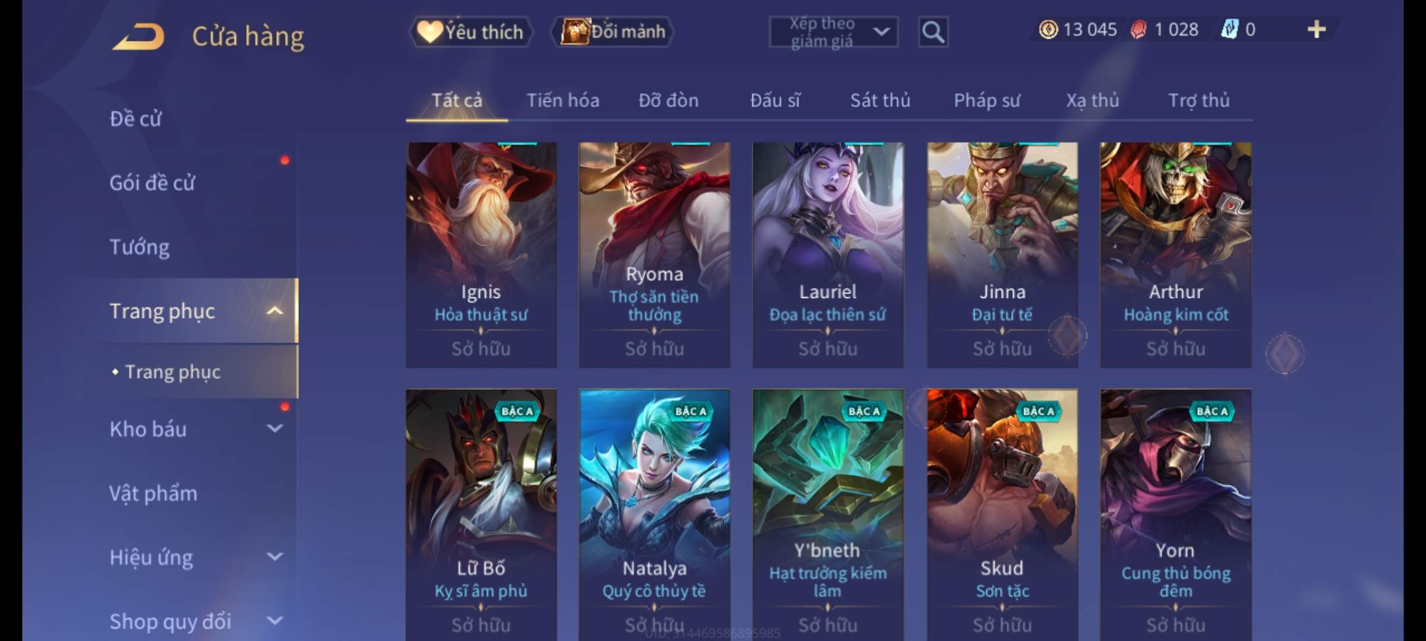The width and height of the screenshot is (1426, 641).
Task: Select the Tiến hóa filter tab
Action: click(563, 100)
